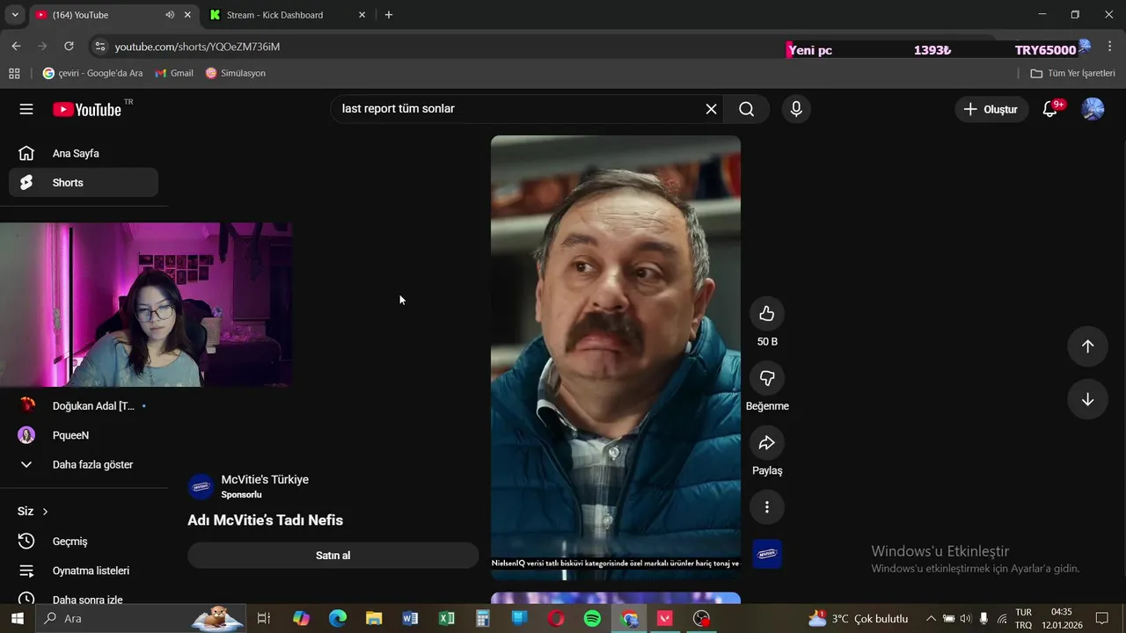Open the YouTube hamburger guide menu
The height and width of the screenshot is (633, 1126).
click(x=26, y=109)
